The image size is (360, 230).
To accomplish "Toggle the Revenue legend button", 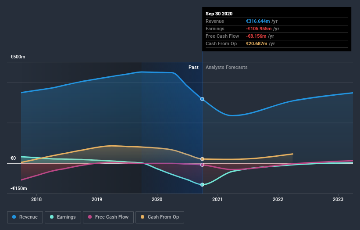I will 25,217.
